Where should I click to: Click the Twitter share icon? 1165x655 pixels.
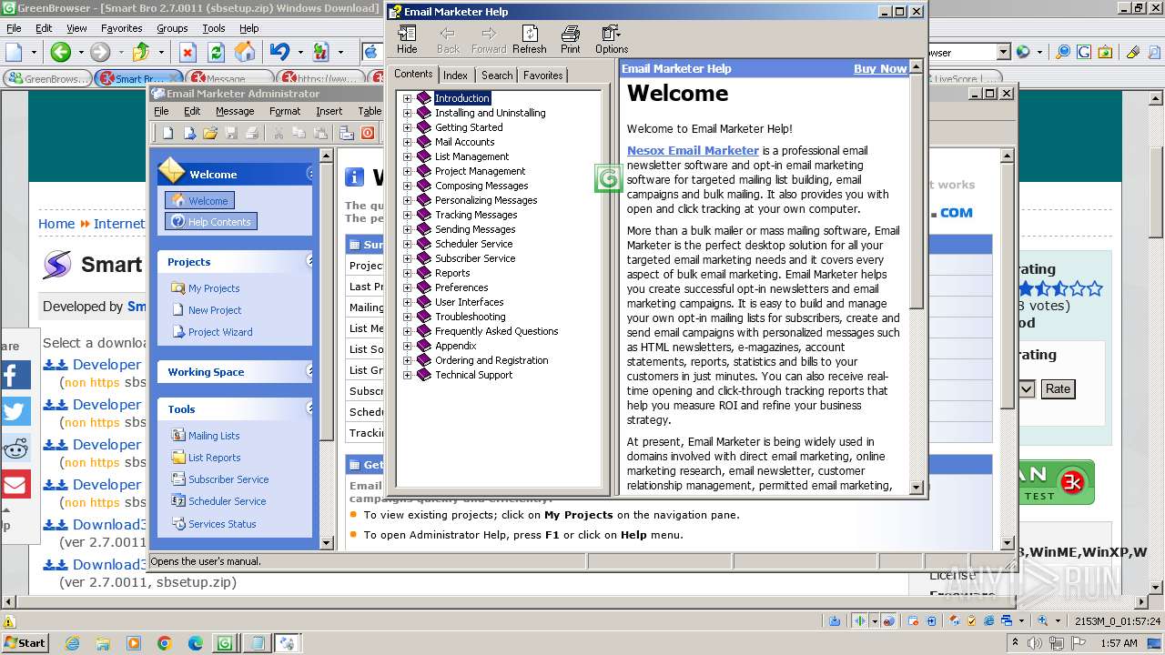coord(15,411)
